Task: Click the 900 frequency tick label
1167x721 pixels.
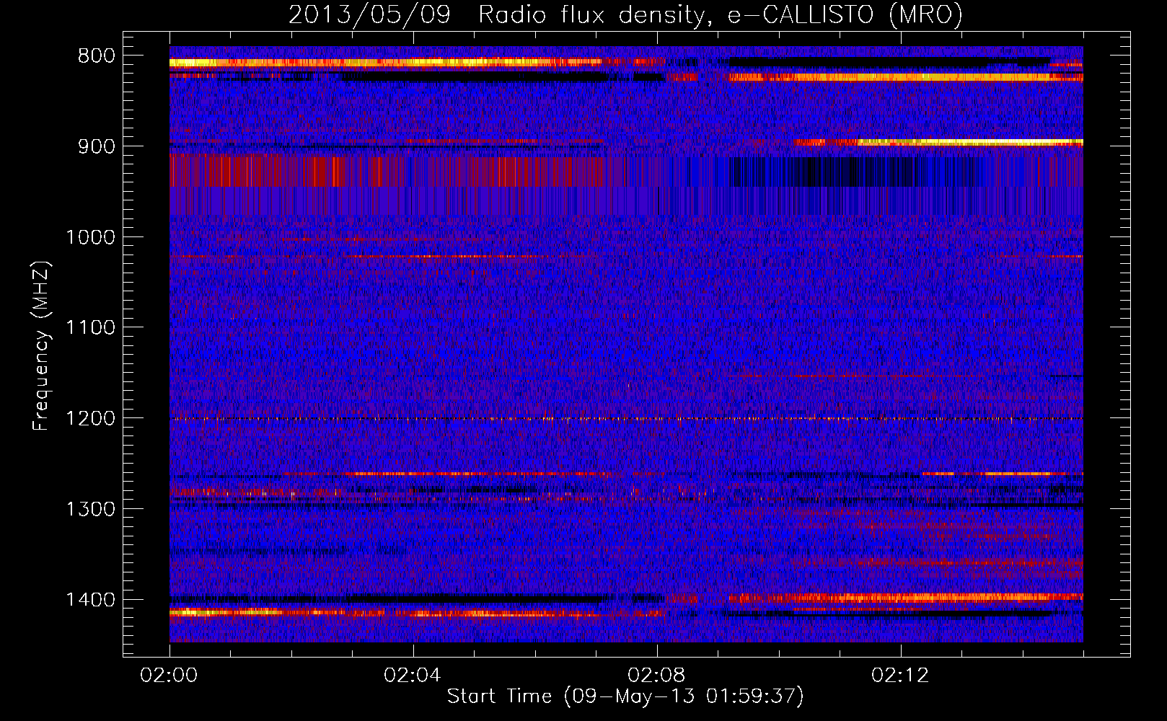Action: click(97, 146)
